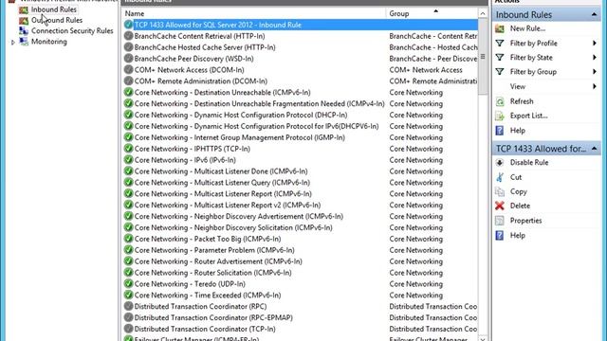Open Connection Security Rules node
The width and height of the screenshot is (607, 341).
pyautogui.click(x=72, y=31)
